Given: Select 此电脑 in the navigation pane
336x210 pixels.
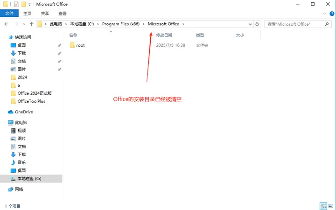Looking at the screenshot, I should (x=21, y=123).
